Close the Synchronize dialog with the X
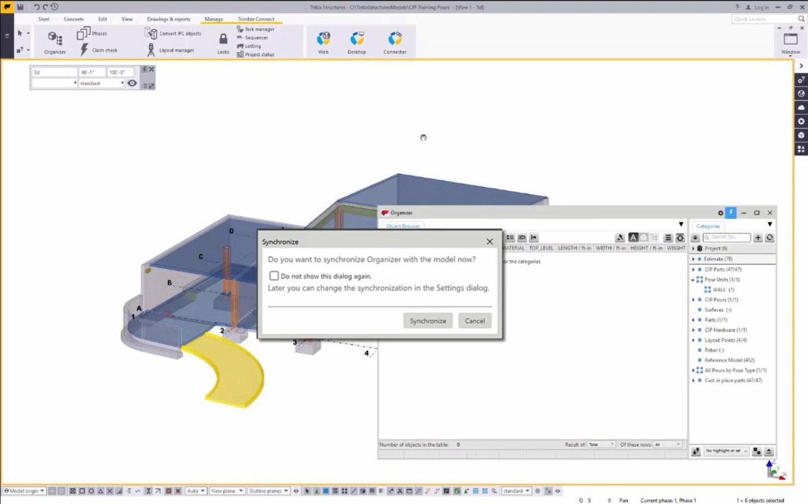The width and height of the screenshot is (808, 504). click(x=489, y=241)
